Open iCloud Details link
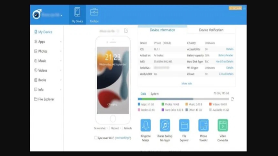278x156 pixels. click(226, 74)
